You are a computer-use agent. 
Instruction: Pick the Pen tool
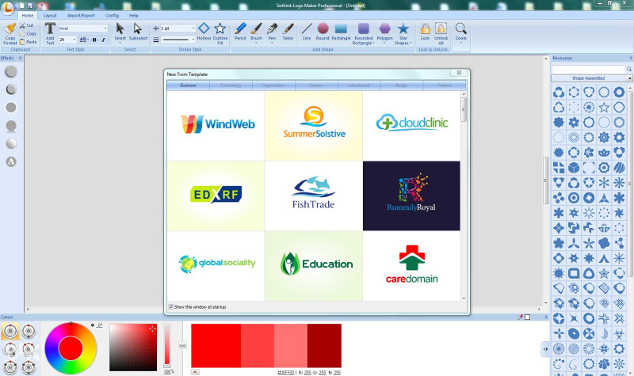click(x=272, y=32)
